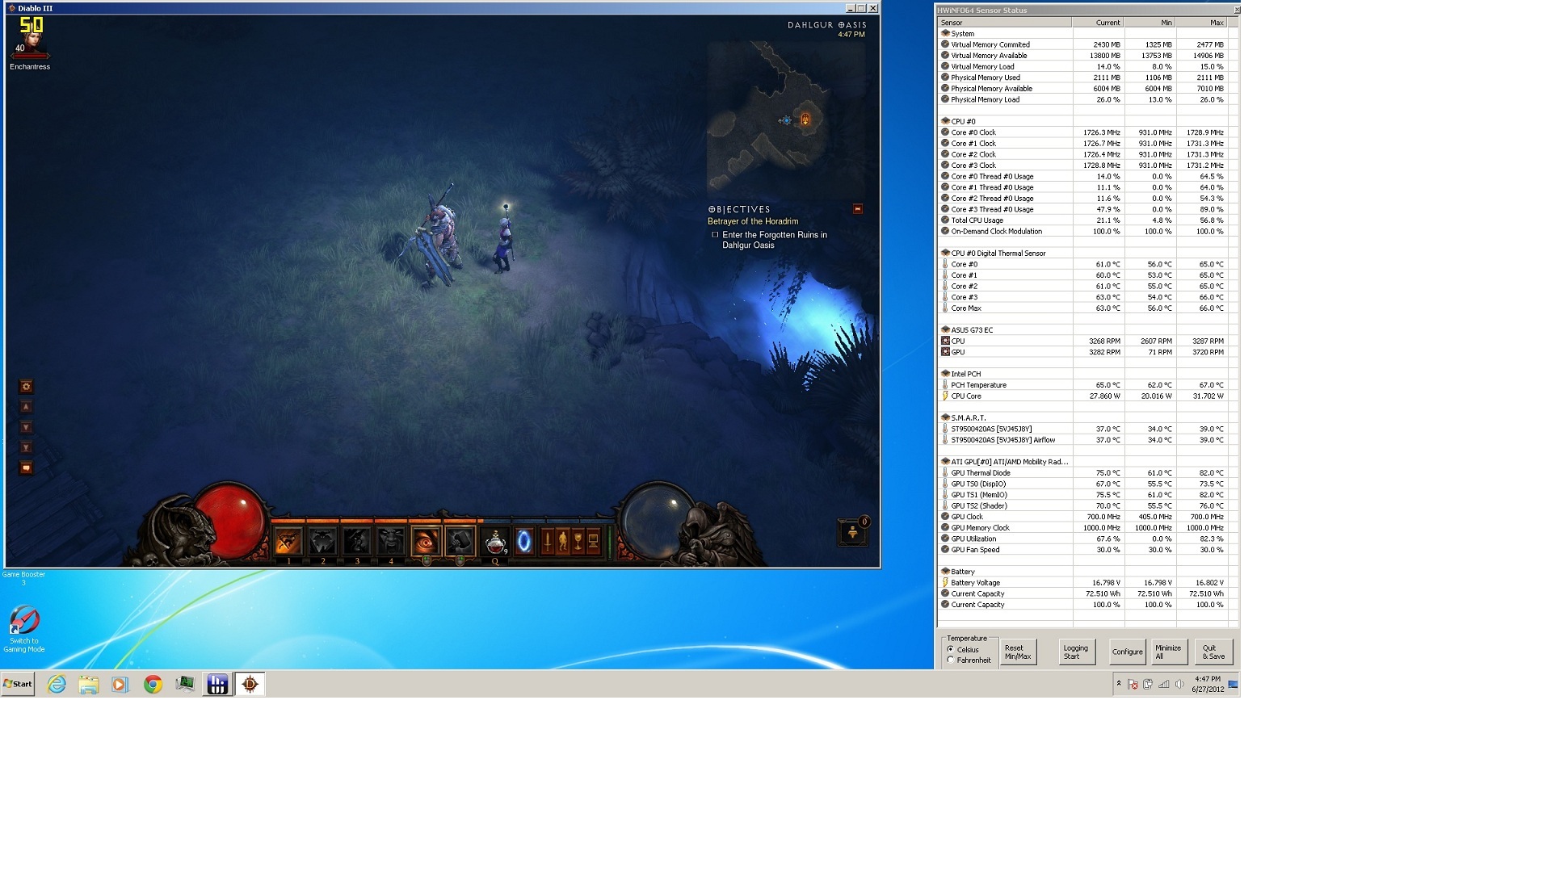Open the Enchantress follower portrait
This screenshot has height=872, width=1551.
pos(31,39)
